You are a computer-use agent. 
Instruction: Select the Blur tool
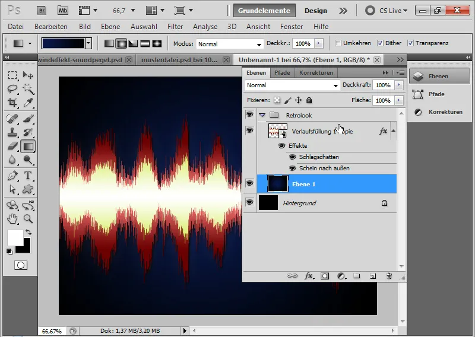[12, 160]
